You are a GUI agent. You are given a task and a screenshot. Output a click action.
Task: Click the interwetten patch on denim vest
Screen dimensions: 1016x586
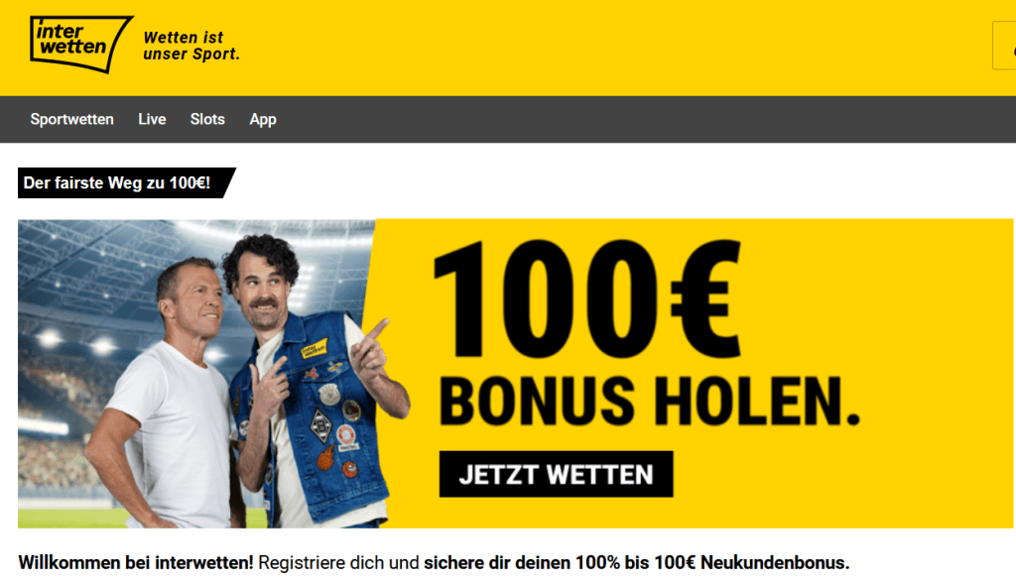(x=315, y=348)
